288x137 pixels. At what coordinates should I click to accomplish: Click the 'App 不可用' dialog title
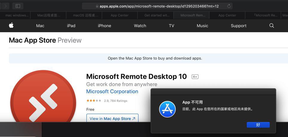192,102
